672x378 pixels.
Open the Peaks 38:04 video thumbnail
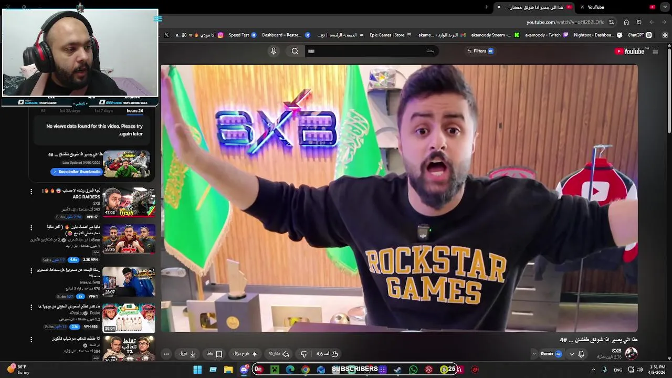pyautogui.click(x=129, y=318)
